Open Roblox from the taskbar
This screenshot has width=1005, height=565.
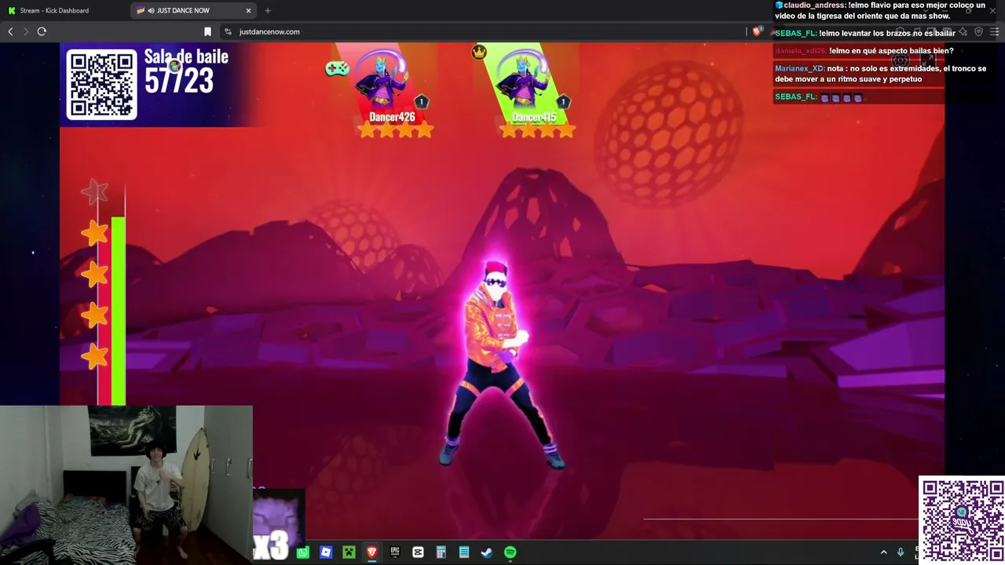326,552
